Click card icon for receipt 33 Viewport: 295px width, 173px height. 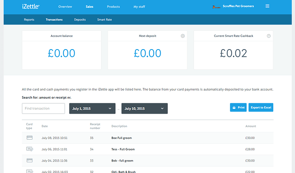point(30,161)
